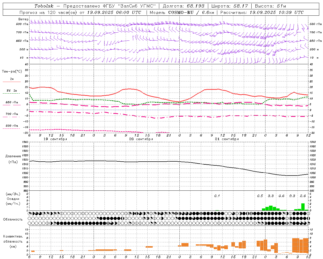
Task: Click the 'Осадки' precipitation label
Action: point(13,199)
